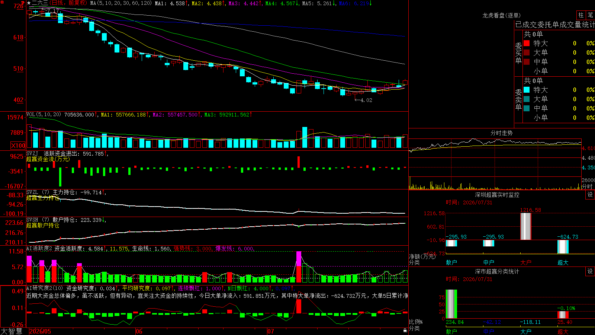Switch order view to 柱 (bar) mode
The image size is (595, 335).
[581, 15]
